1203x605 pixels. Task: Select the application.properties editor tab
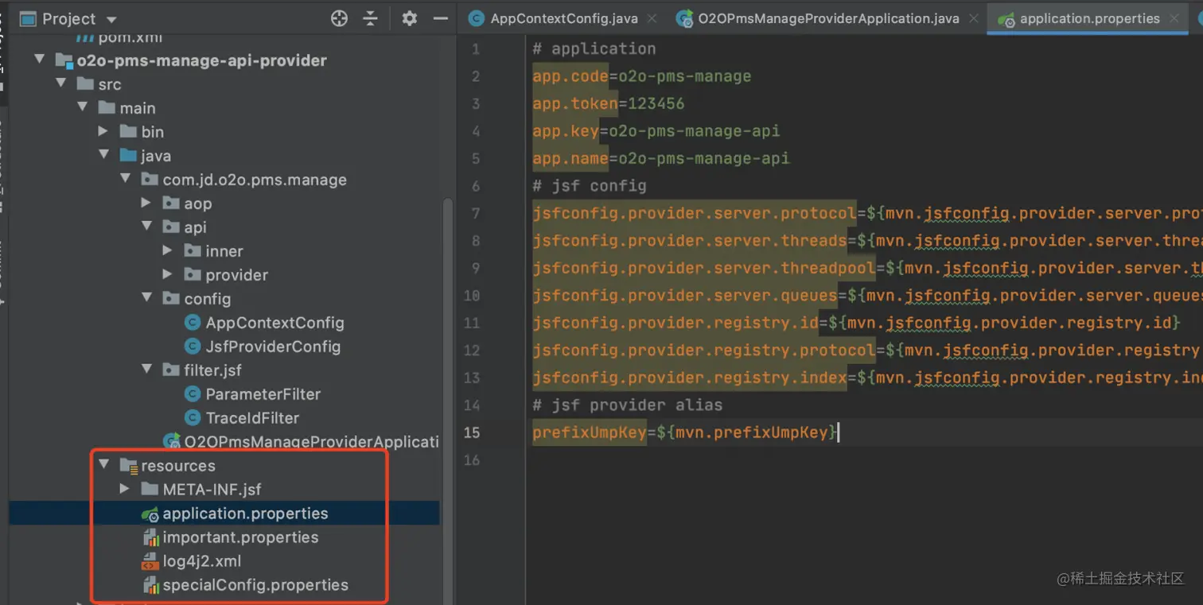pos(1089,18)
